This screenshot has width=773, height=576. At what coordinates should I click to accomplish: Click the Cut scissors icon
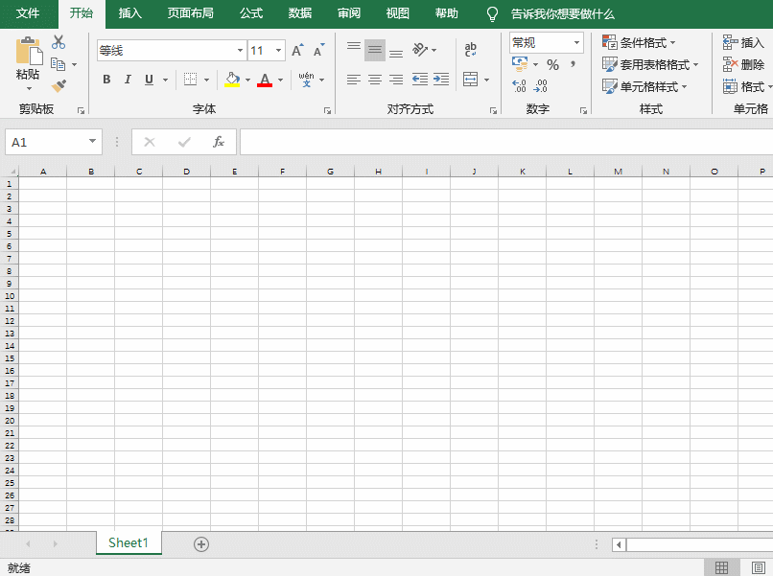[x=59, y=42]
